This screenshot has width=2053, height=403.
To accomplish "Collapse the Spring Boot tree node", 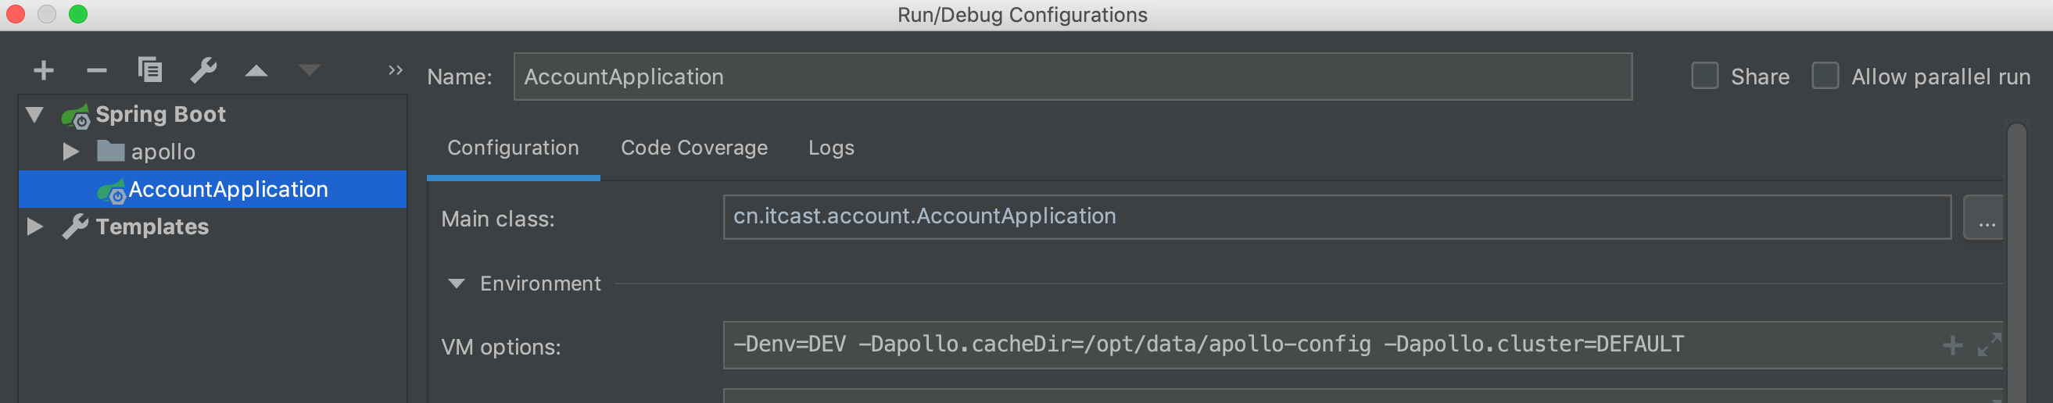I will click(34, 115).
